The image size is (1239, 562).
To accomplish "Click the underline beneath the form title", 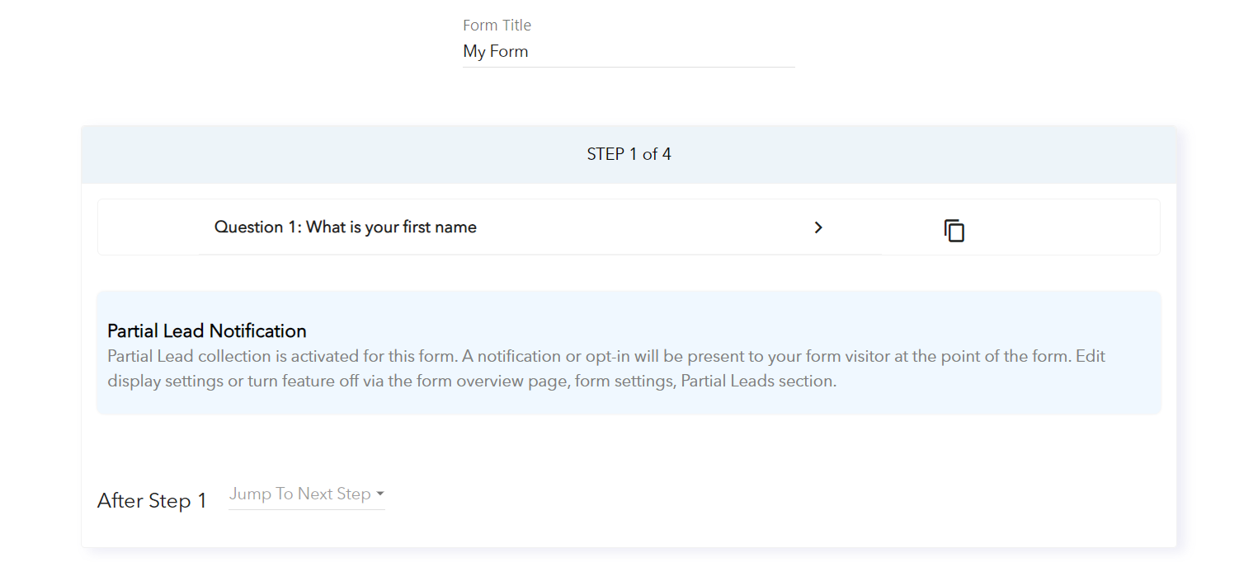I will click(629, 67).
